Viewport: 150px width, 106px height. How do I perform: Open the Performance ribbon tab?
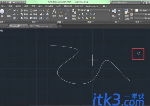[x=92, y=6]
